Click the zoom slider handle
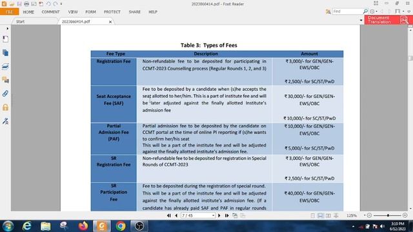The height and width of the screenshot is (232, 413). click(x=388, y=215)
